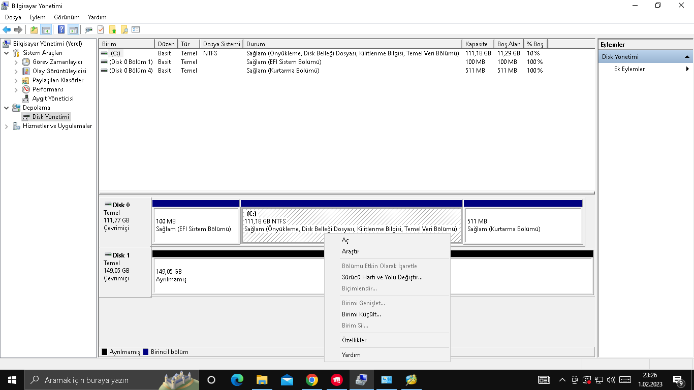Sort by Kapasite column header

pyautogui.click(x=478, y=44)
